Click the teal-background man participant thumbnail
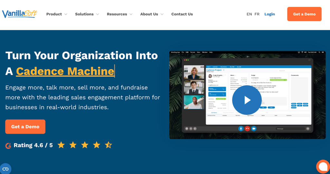 [194, 102]
